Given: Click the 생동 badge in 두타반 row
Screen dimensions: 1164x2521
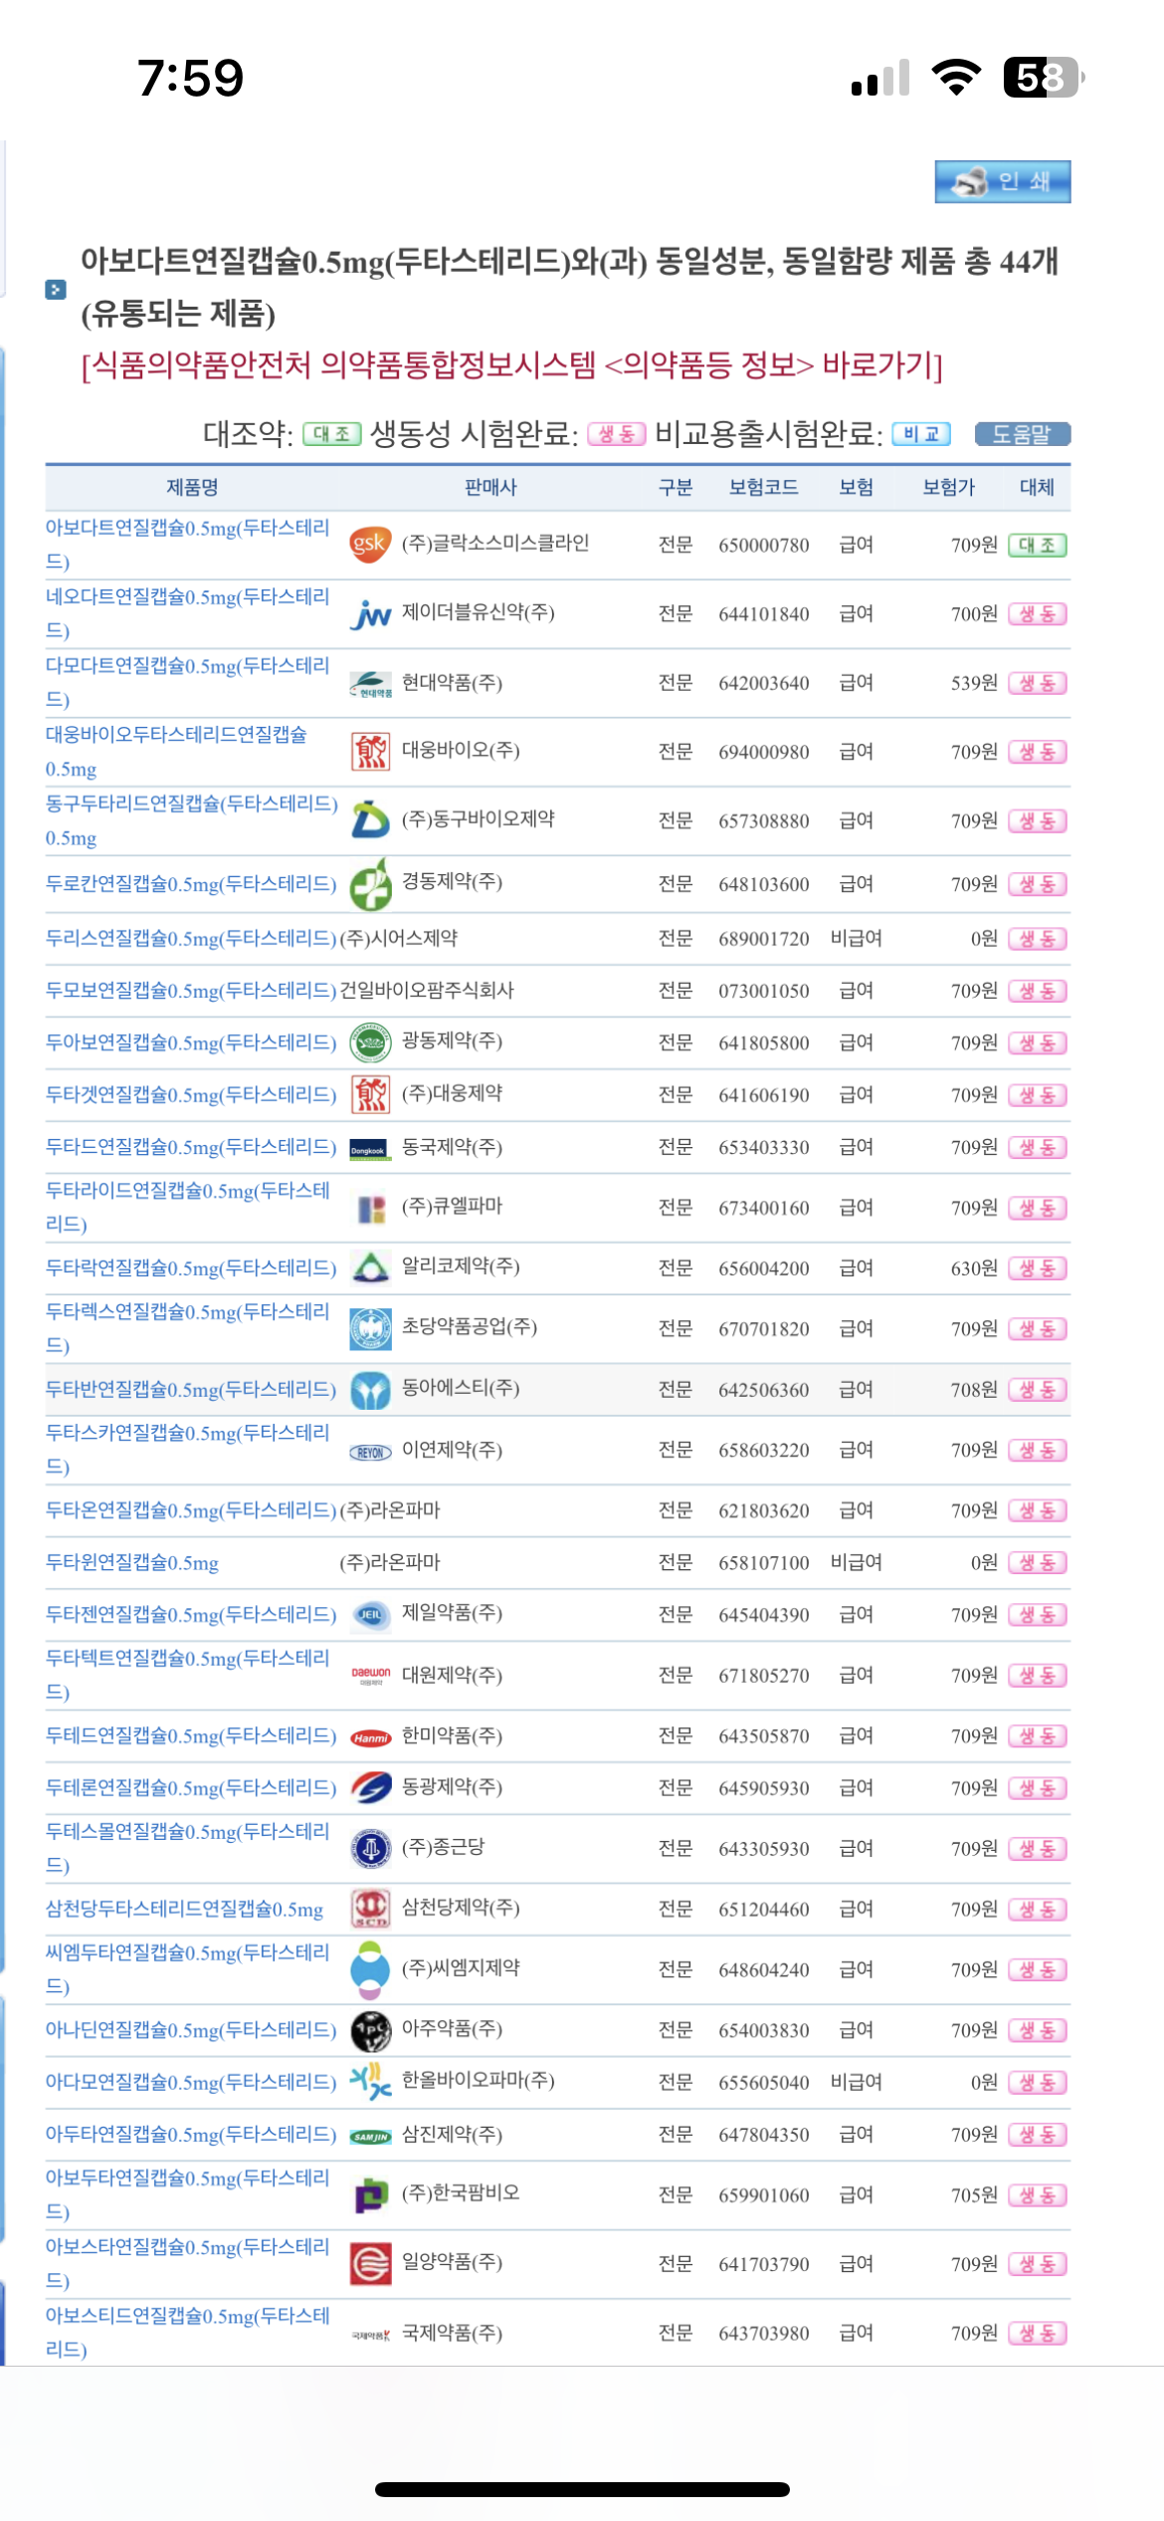Looking at the screenshot, I should pyautogui.click(x=1038, y=1390).
